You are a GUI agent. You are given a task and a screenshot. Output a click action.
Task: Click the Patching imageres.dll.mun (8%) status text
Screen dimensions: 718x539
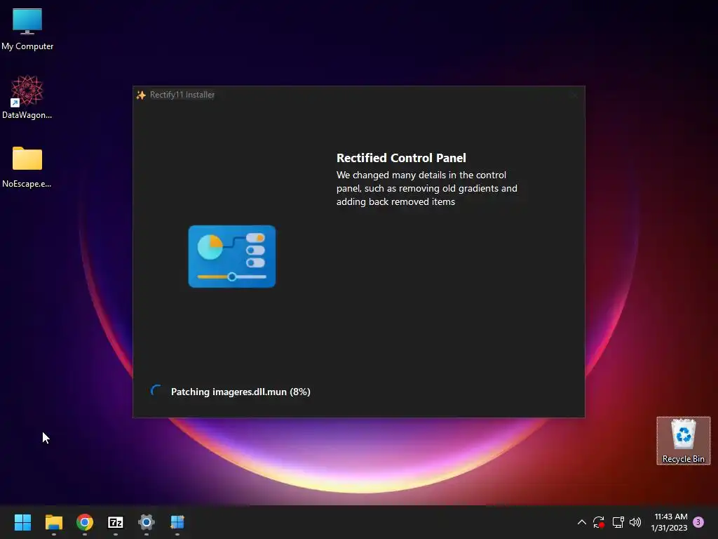coord(241,392)
